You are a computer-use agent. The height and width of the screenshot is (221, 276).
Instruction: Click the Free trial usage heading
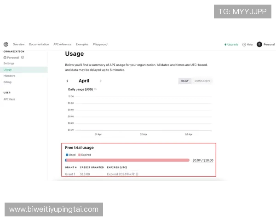pyautogui.click(x=79, y=147)
